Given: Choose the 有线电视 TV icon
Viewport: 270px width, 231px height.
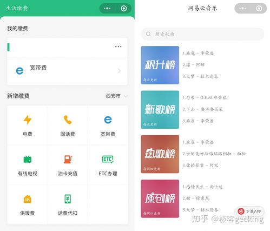Looking at the screenshot, I should click(x=28, y=159).
